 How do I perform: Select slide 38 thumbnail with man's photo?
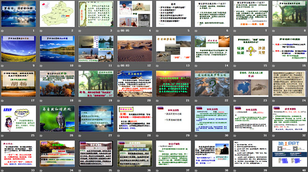(212, 153)
